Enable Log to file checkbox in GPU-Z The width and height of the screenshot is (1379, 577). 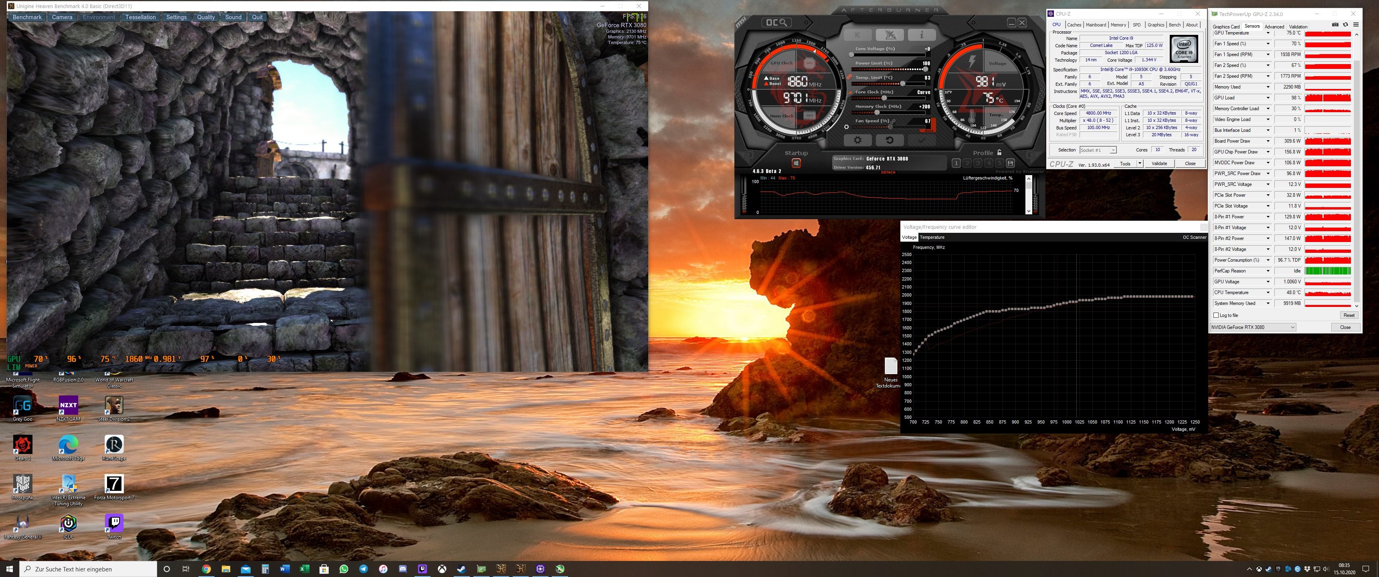[1216, 315]
